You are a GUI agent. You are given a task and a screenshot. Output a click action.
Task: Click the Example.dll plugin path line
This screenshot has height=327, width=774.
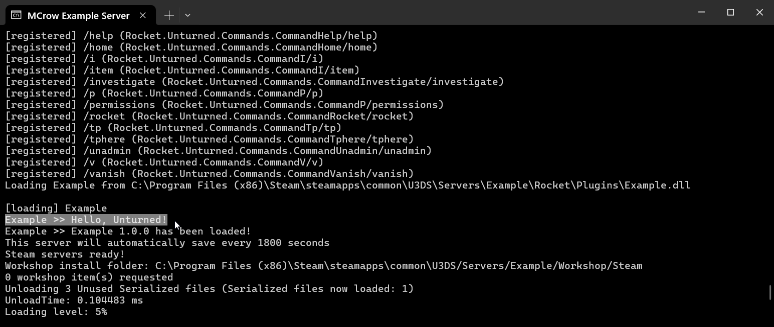[347, 185]
